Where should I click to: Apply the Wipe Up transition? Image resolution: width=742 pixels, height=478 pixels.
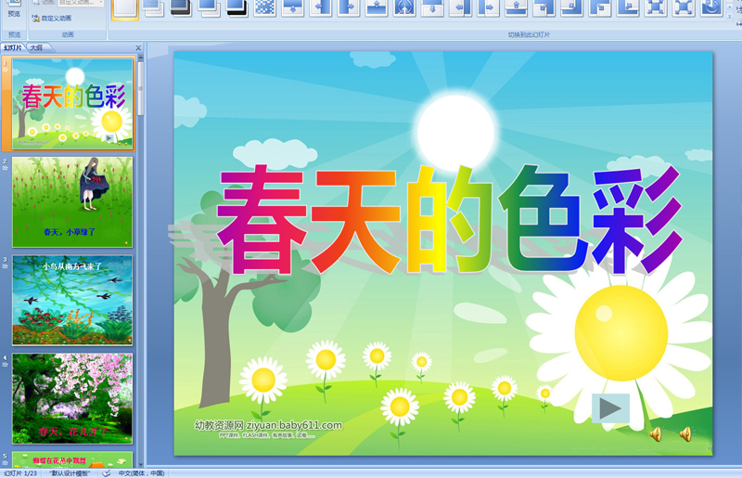[x=377, y=8]
